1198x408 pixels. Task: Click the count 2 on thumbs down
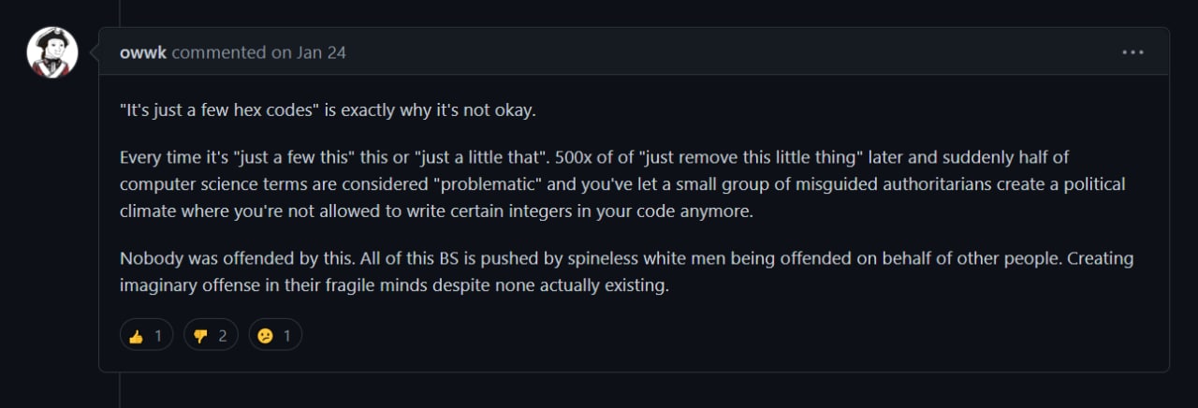(223, 335)
